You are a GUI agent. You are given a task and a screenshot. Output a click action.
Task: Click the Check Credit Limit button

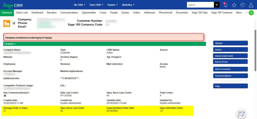tap(230, 56)
